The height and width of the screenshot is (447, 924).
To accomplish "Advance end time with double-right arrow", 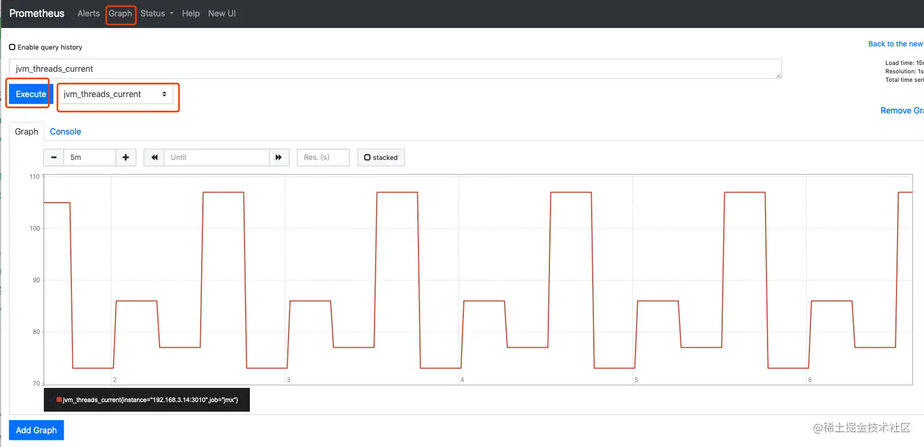I will (279, 158).
